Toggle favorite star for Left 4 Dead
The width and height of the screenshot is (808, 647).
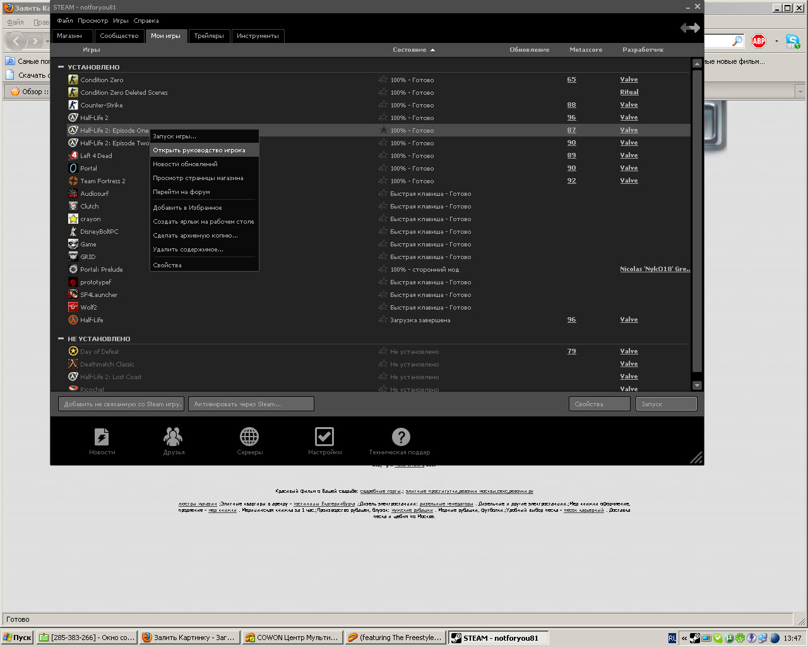coord(383,155)
